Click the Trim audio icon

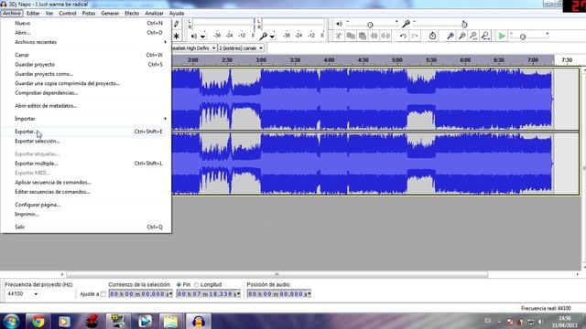click(x=374, y=36)
